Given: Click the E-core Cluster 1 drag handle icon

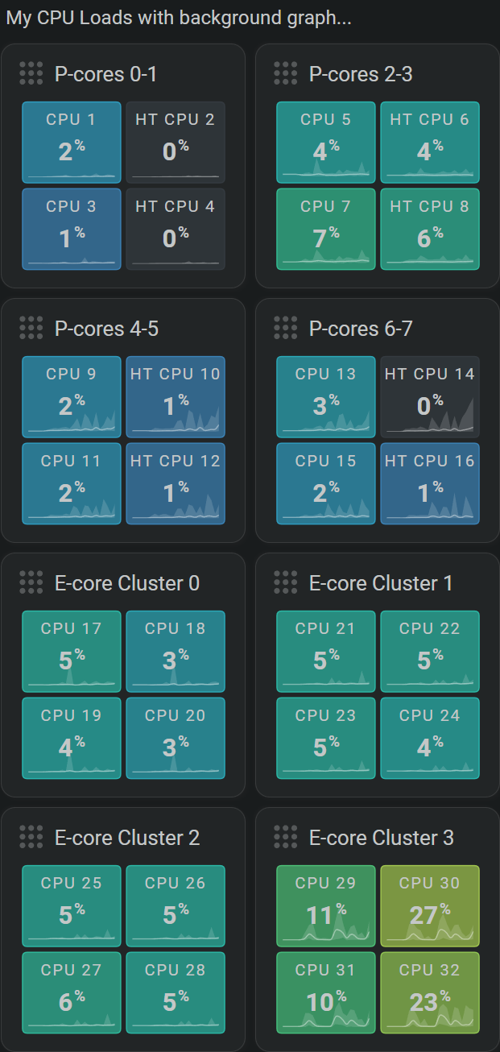Looking at the screenshot, I should [x=285, y=582].
